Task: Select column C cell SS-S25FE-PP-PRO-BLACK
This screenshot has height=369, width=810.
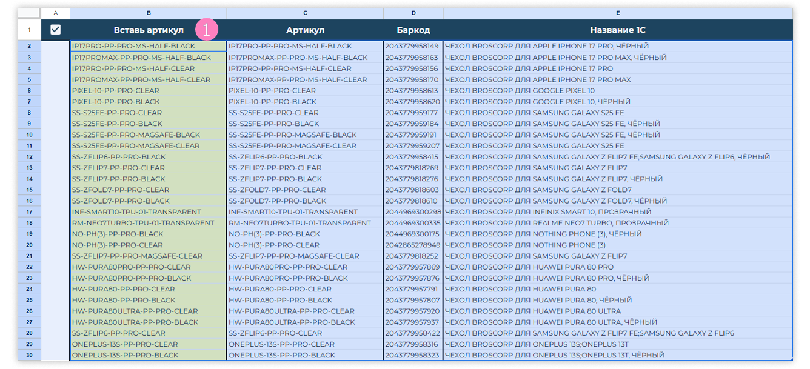Action: 305,124
